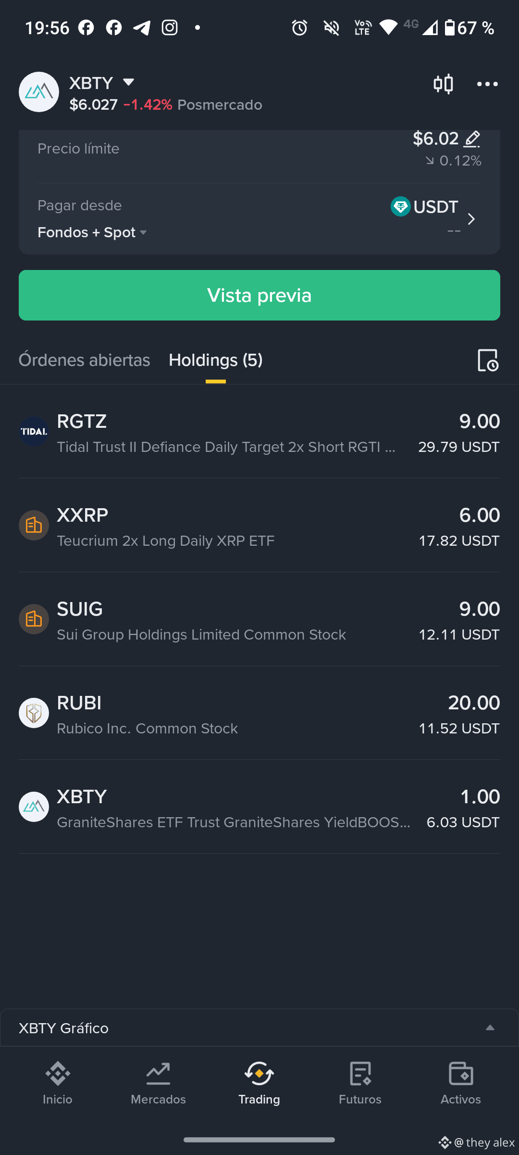This screenshot has width=519, height=1155.
Task: Open Futuros in the bottom navigation
Action: pos(360,1084)
